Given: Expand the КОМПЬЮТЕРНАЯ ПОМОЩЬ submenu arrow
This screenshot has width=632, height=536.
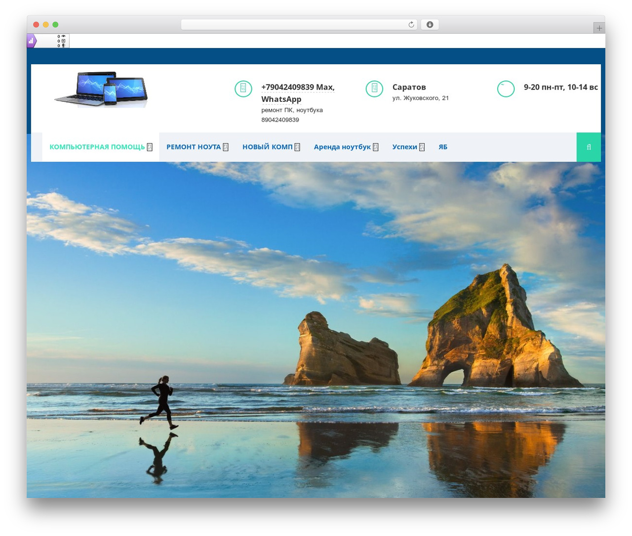Looking at the screenshot, I should (150, 147).
